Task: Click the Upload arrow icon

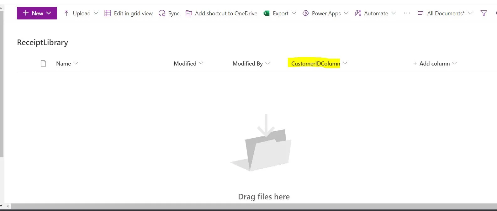Action: click(x=66, y=13)
